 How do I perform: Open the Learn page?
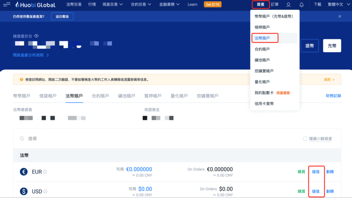[192, 4]
